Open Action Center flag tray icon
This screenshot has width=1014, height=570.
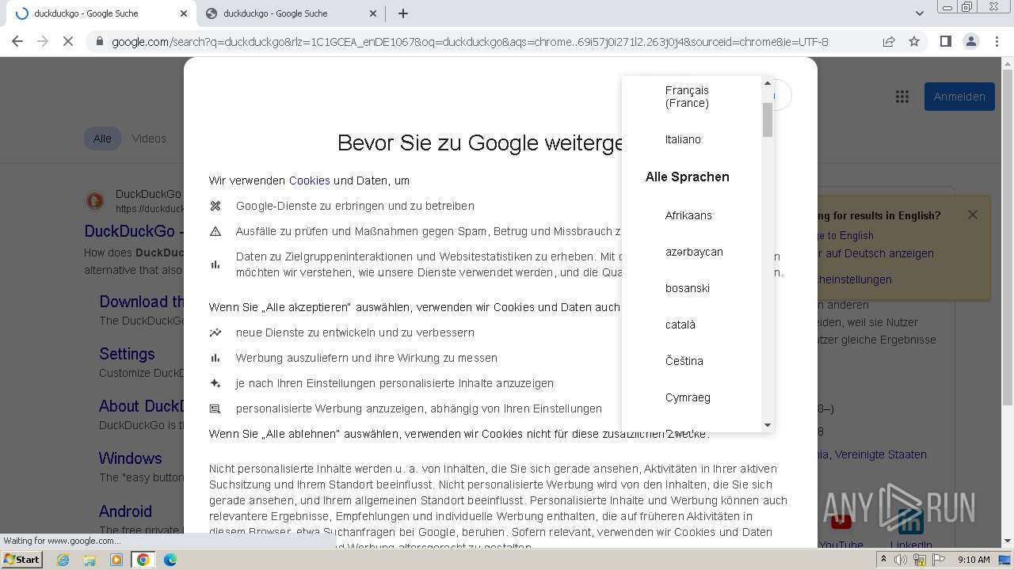pos(938,560)
